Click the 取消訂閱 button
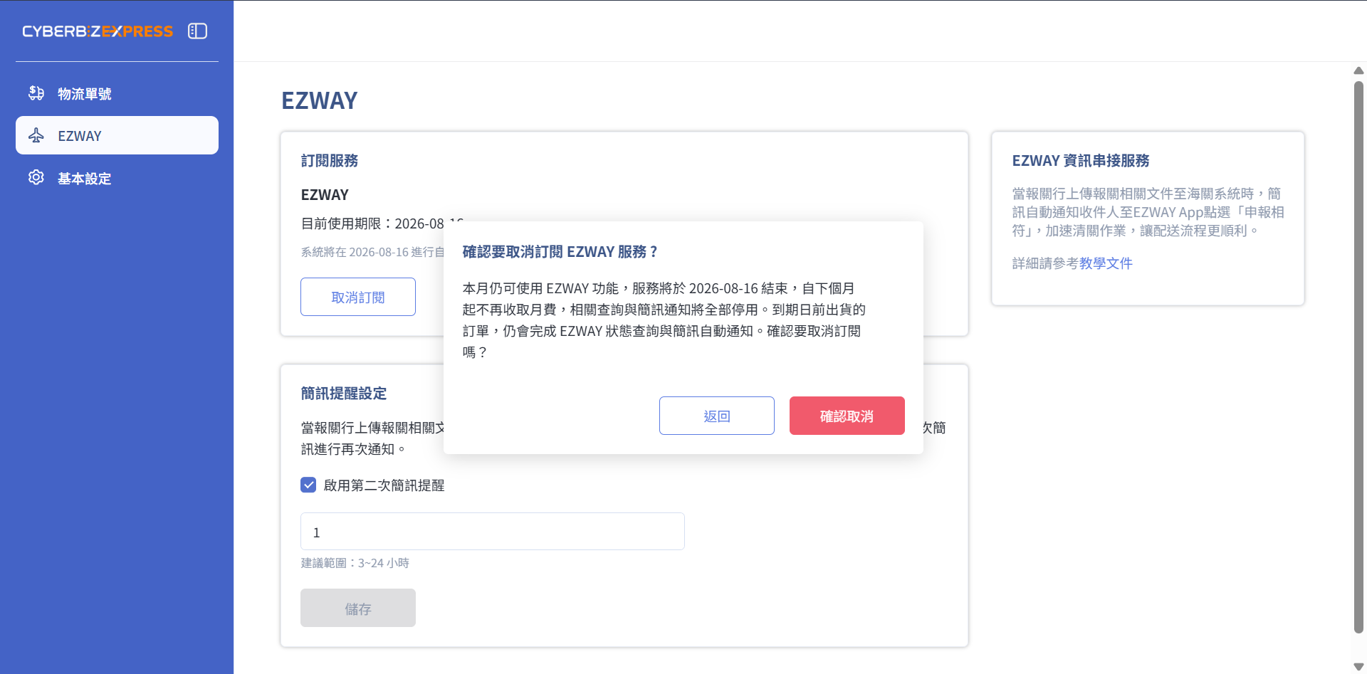 [358, 297]
